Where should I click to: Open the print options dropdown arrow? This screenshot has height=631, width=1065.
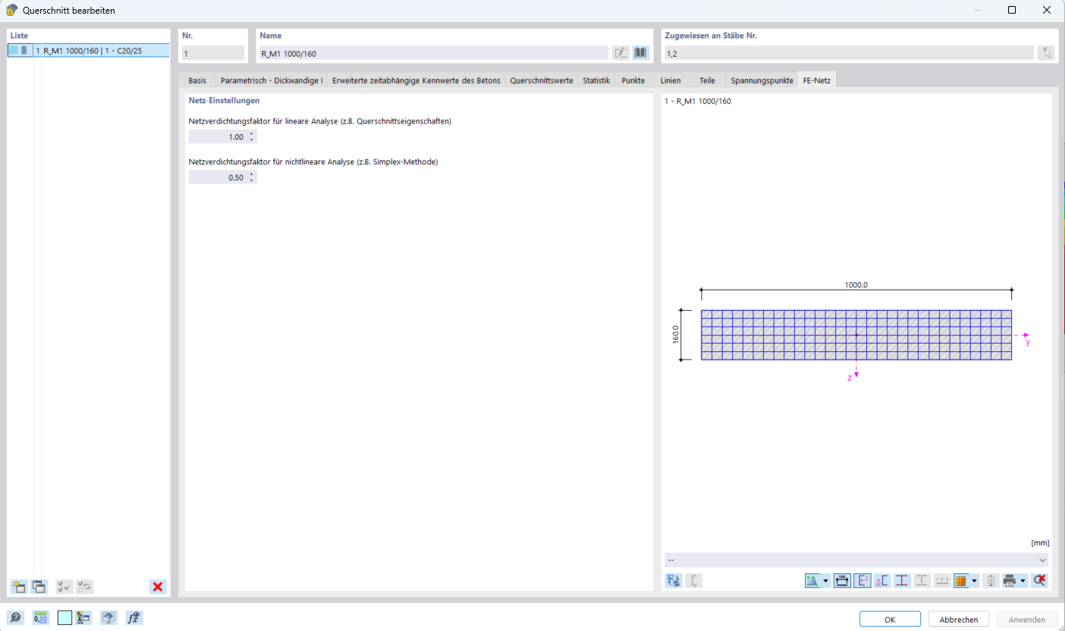pos(1023,580)
